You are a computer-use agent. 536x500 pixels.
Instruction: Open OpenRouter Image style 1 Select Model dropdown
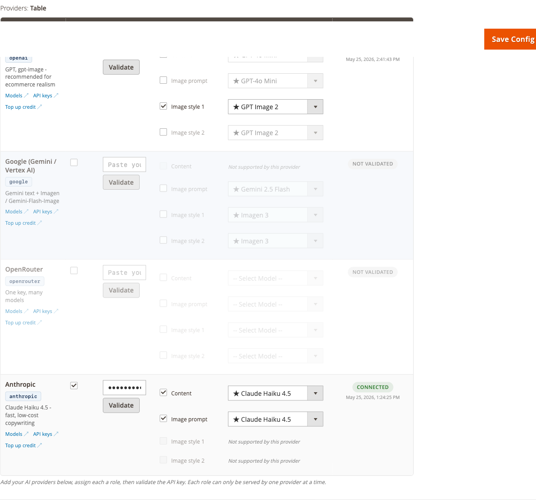click(x=276, y=330)
